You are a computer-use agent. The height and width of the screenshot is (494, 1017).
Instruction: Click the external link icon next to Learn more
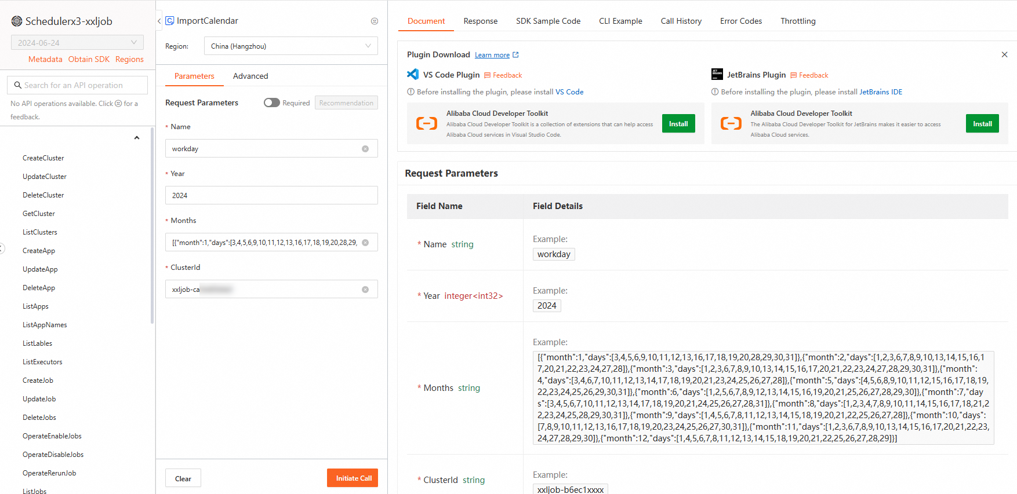515,55
